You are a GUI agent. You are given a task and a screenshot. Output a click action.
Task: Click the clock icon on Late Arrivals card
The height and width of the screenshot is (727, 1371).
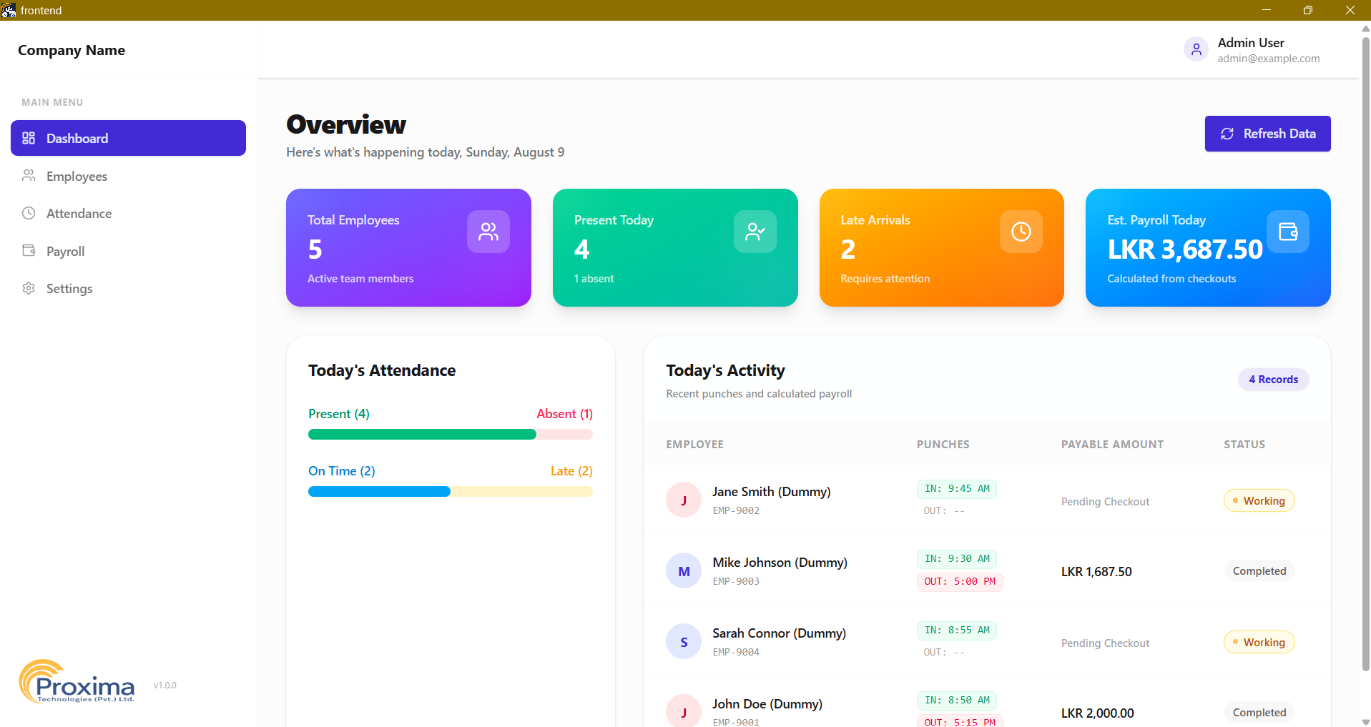click(x=1021, y=232)
